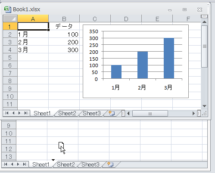Open Sheet3 tab in lower window
This screenshot has width=215, height=173.
[90, 164]
